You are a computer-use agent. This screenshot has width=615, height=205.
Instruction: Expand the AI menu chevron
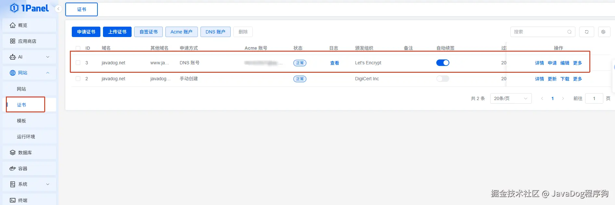point(48,57)
